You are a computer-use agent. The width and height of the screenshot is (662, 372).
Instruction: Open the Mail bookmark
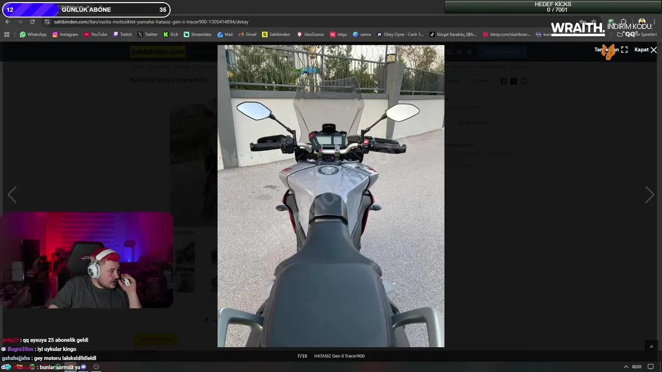[225, 35]
